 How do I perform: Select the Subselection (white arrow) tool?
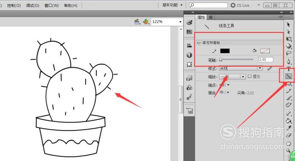pos(289,32)
